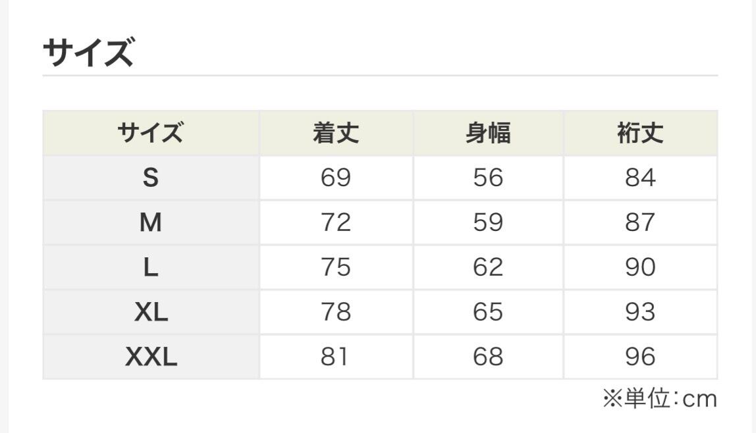Choose the L size row label
The image size is (756, 433).
click(151, 267)
